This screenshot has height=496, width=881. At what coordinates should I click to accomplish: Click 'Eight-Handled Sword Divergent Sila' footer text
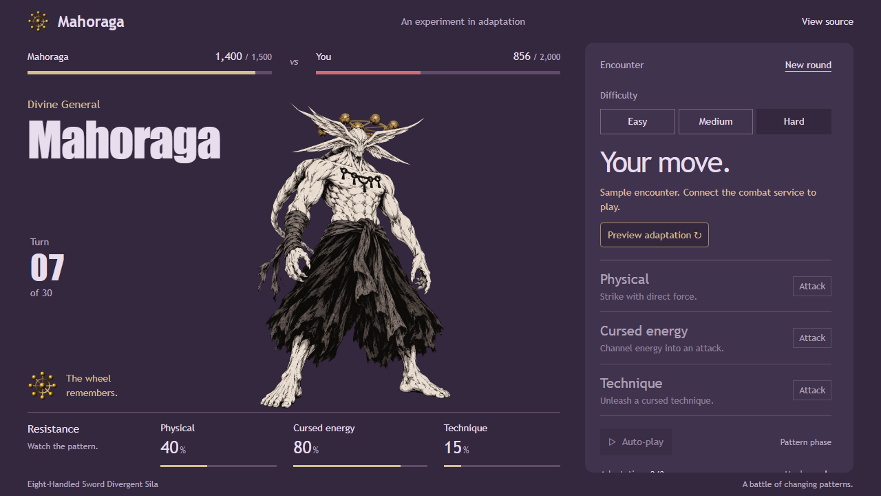point(93,484)
